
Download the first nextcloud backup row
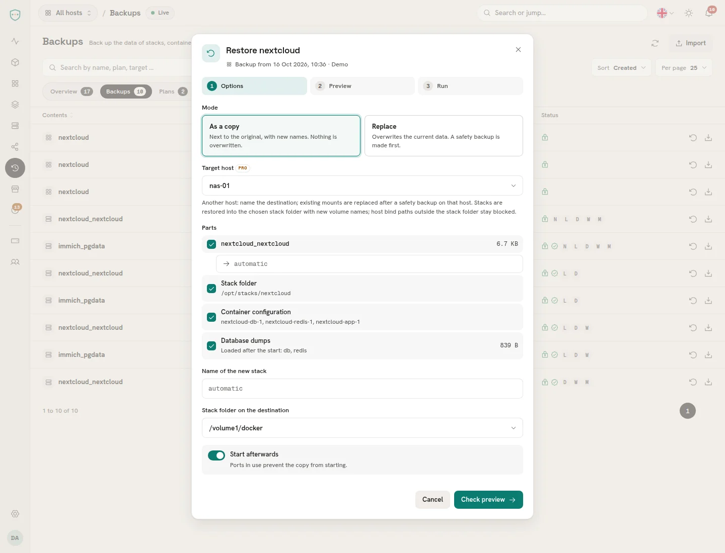tap(708, 138)
